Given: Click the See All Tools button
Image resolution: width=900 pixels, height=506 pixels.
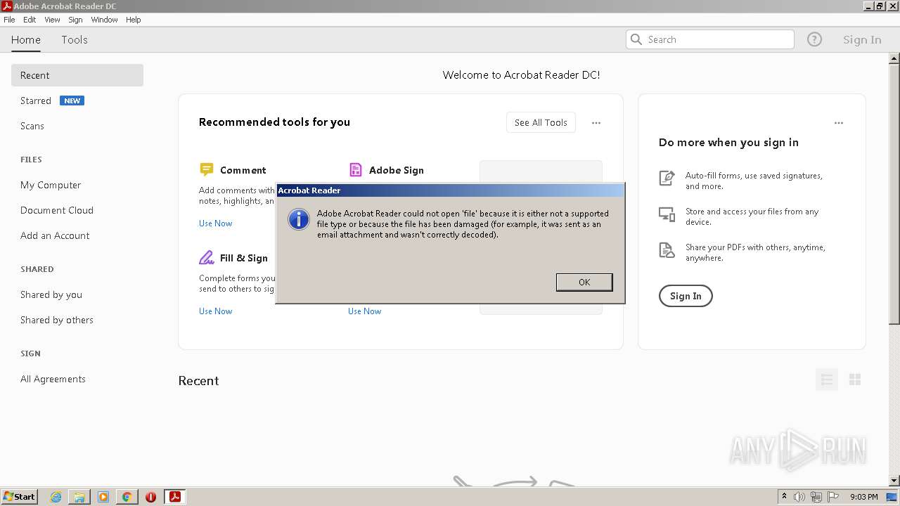Looking at the screenshot, I should (541, 122).
